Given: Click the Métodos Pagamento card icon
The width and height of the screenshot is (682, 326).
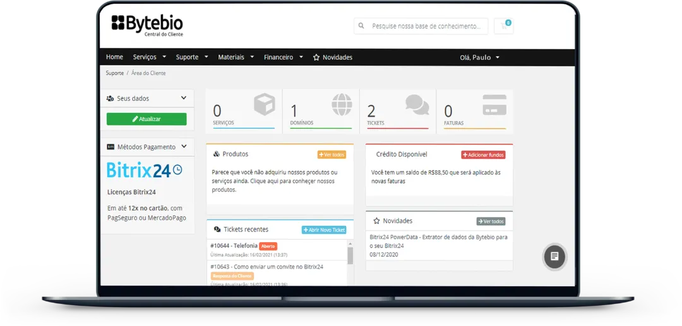Looking at the screenshot, I should pyautogui.click(x=111, y=147).
